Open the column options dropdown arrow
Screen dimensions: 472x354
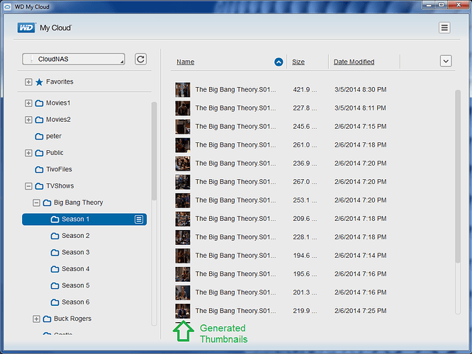coord(446,61)
